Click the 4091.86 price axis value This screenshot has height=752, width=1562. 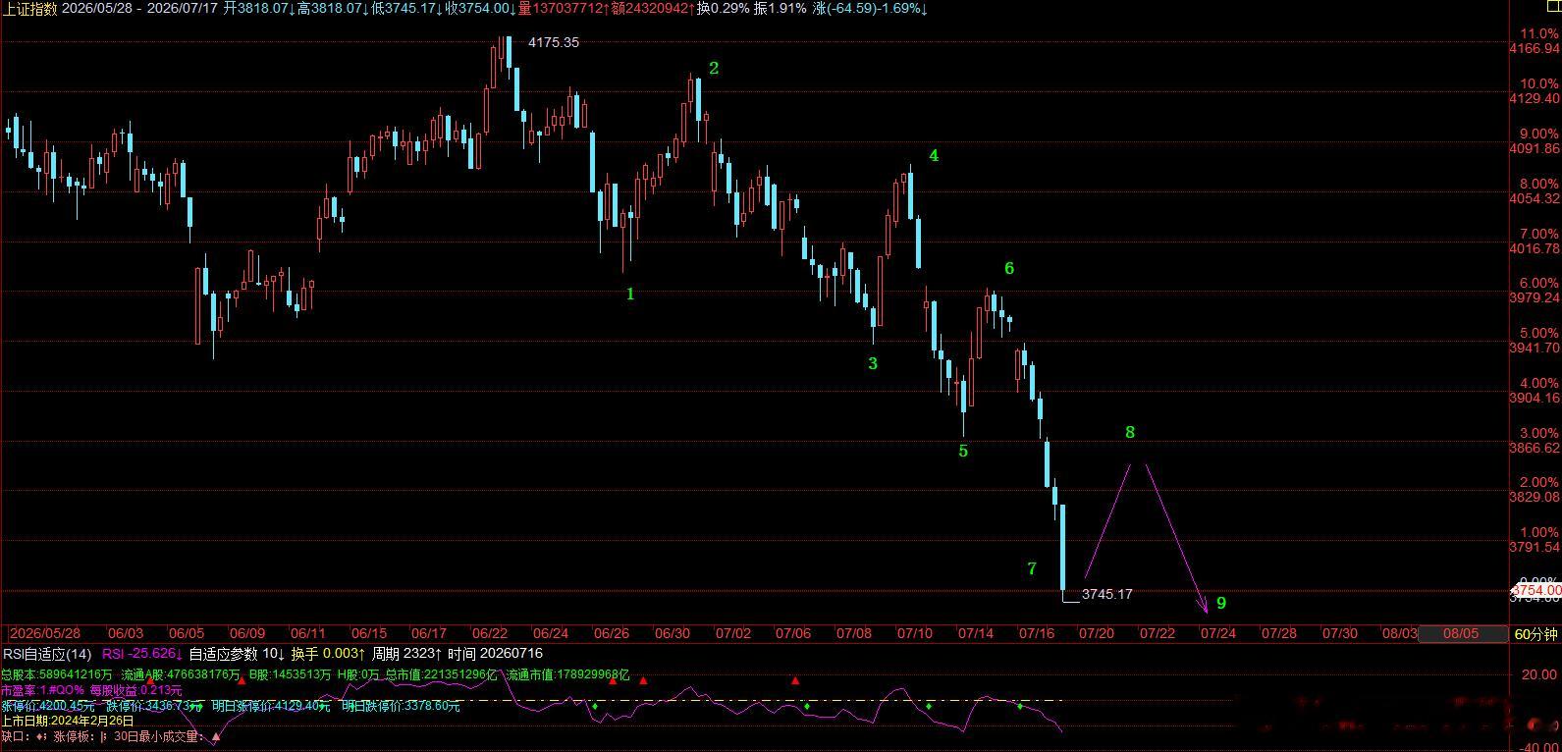[x=1535, y=149]
